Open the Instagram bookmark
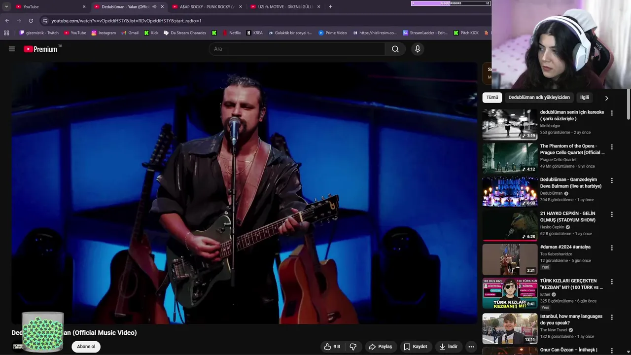 tap(104, 33)
